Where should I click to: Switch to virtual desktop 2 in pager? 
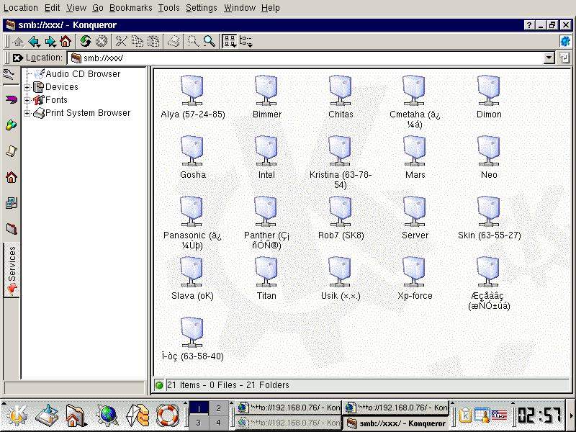pyautogui.click(x=218, y=408)
